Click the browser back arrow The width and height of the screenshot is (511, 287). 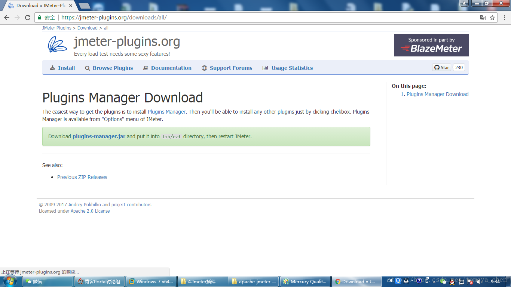point(6,18)
